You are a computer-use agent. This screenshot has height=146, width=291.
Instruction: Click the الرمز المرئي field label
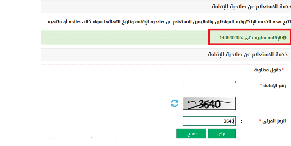pos(274,121)
